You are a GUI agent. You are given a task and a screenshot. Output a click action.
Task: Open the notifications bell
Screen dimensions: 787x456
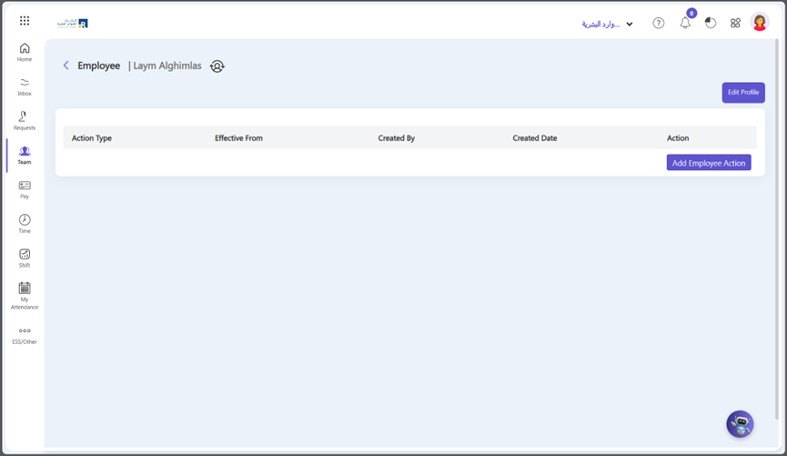(685, 24)
